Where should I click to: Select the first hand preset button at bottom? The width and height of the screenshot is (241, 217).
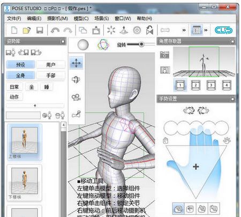point(178,208)
